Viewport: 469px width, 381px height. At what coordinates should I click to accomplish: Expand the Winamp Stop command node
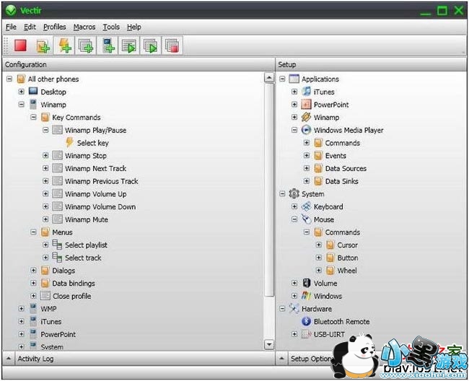click(46, 156)
